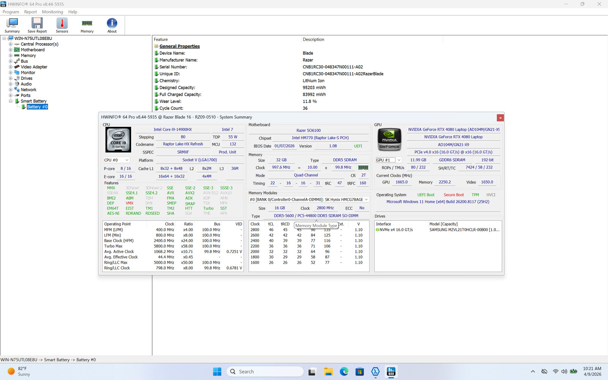This screenshot has width=608, height=380.
Task: Show hidden tray icons chevron
Action: [x=533, y=372]
